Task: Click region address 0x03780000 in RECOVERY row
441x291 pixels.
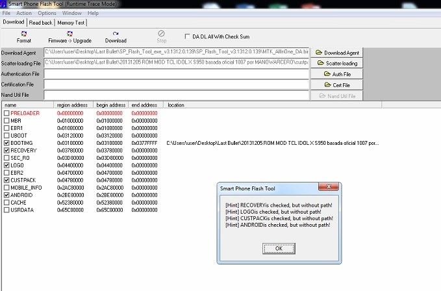Action: (70, 151)
